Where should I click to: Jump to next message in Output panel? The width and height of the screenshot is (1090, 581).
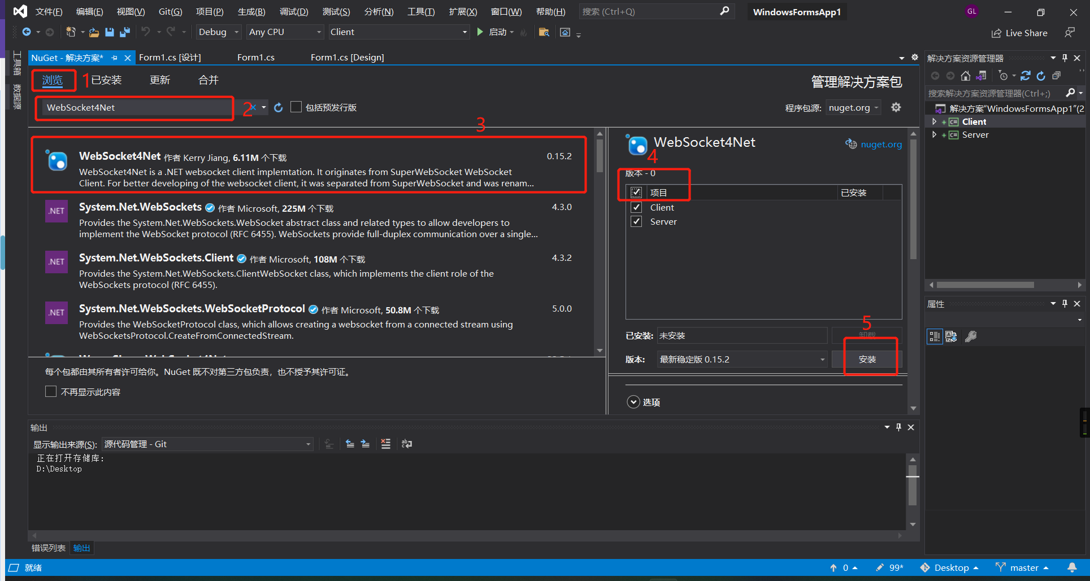coord(366,444)
